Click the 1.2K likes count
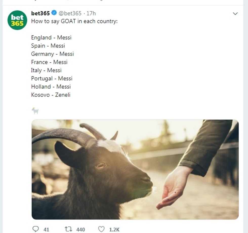Screen dimensions: 248x233 coord(114,229)
